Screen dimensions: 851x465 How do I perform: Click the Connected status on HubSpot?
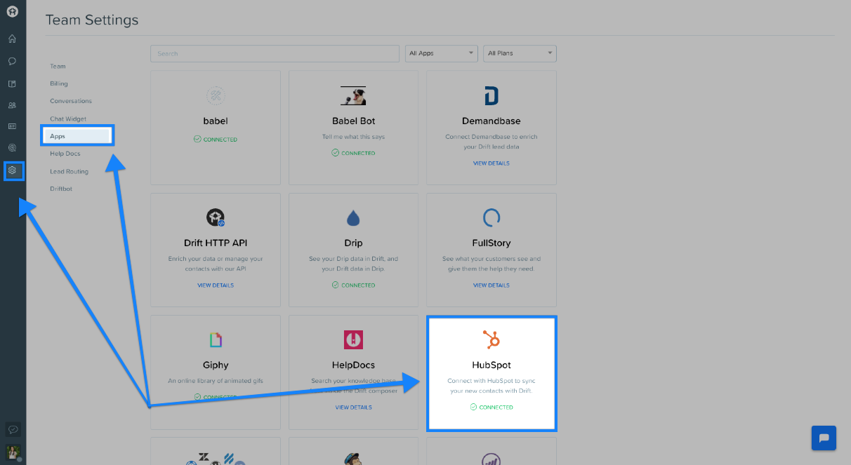[492, 407]
